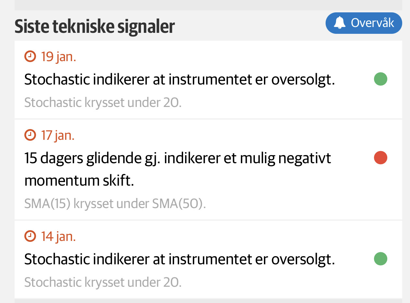Select the 17 jan. date label
The width and height of the screenshot is (410, 303).
point(58,135)
